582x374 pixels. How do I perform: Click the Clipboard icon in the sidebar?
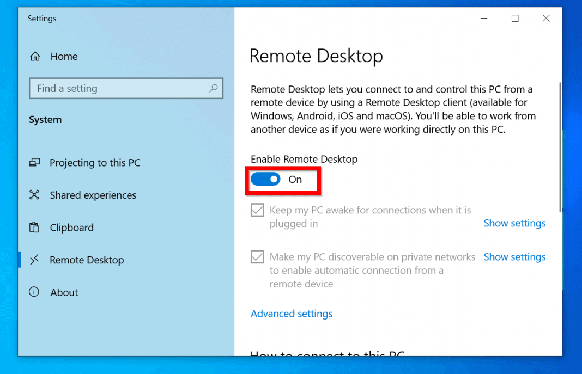(x=34, y=228)
